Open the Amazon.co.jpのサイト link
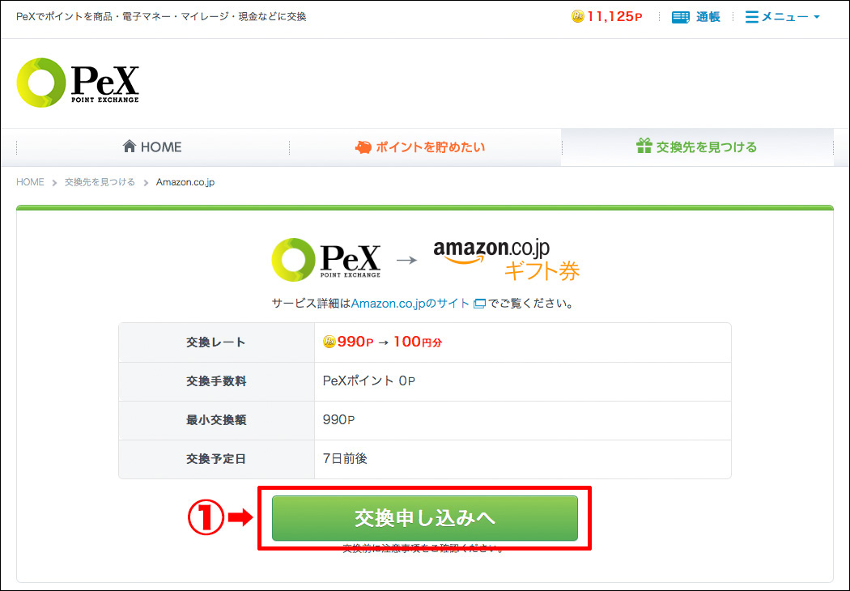The height and width of the screenshot is (591, 850). pos(410,304)
